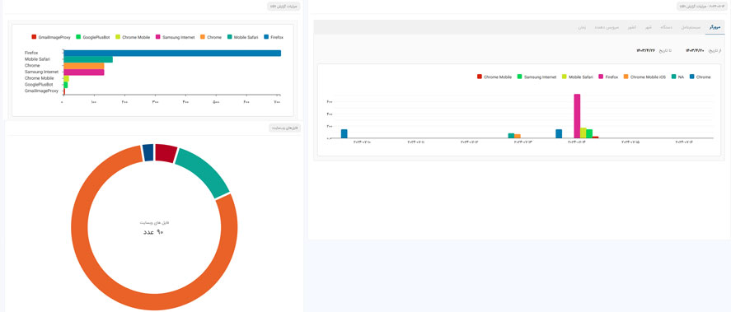Click the large orange donut segment
This screenshot has height=312, width=731.
(x=154, y=301)
